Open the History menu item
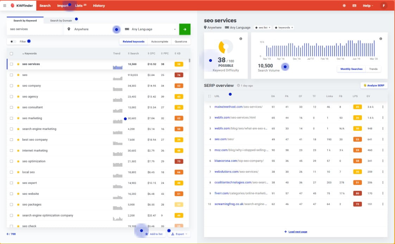The image size is (395, 244). click(x=99, y=6)
